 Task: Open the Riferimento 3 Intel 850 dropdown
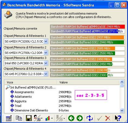point(46,63)
